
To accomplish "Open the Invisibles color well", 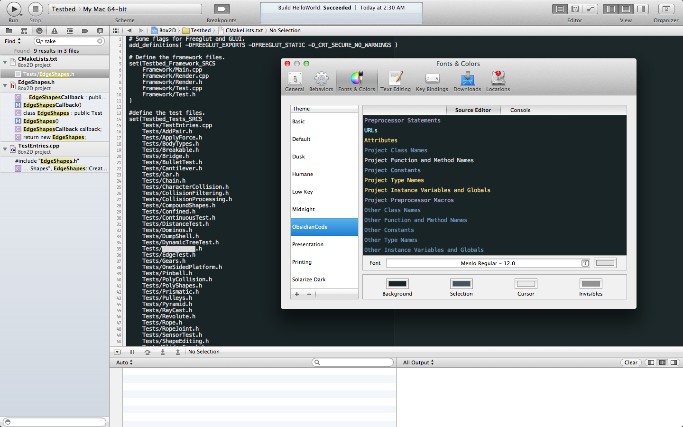I will pos(591,284).
